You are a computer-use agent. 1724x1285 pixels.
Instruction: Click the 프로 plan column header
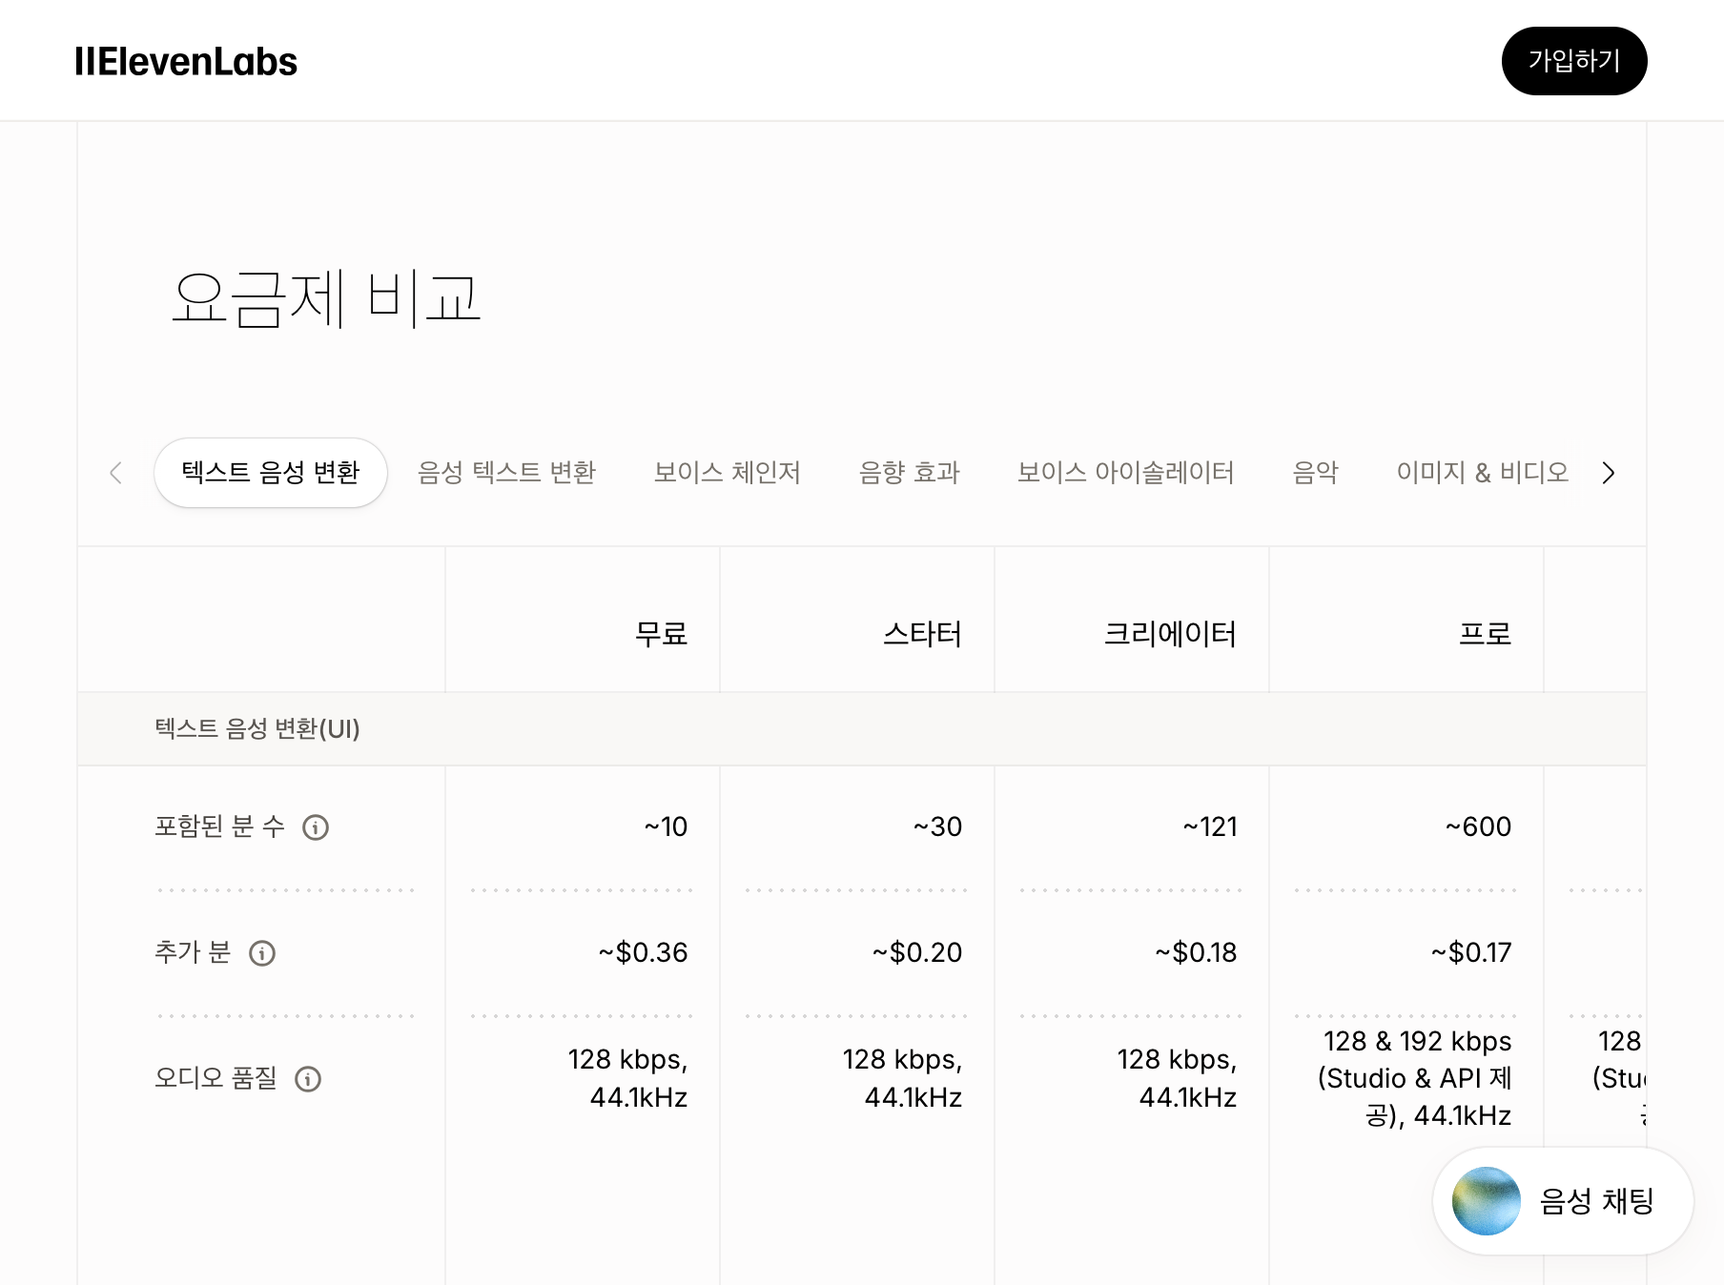[x=1486, y=634]
